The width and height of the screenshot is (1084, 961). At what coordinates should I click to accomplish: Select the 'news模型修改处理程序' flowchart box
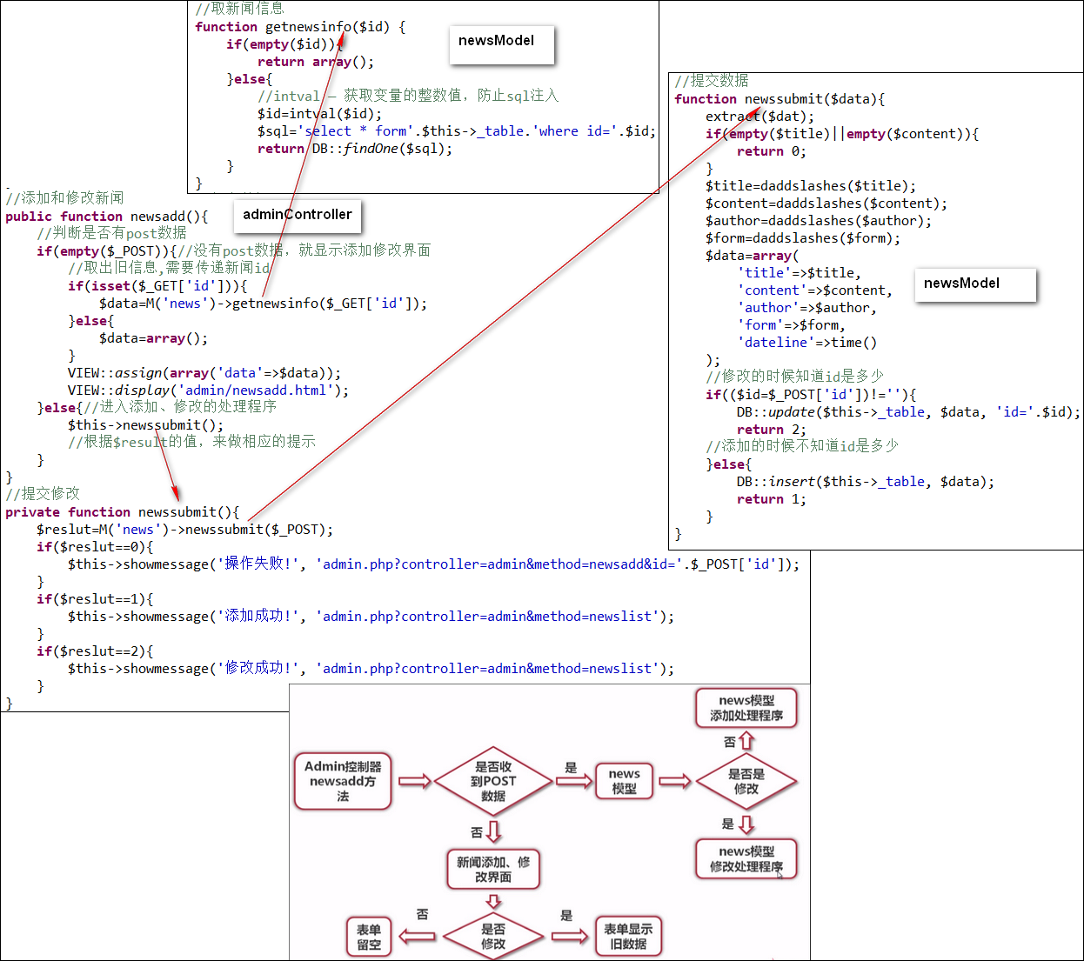[x=746, y=859]
